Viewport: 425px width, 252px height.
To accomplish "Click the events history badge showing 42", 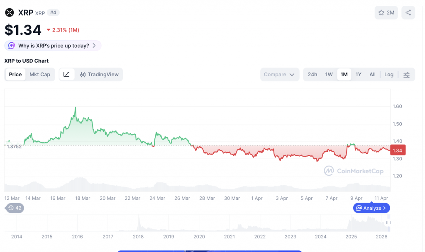I will 15,208.
